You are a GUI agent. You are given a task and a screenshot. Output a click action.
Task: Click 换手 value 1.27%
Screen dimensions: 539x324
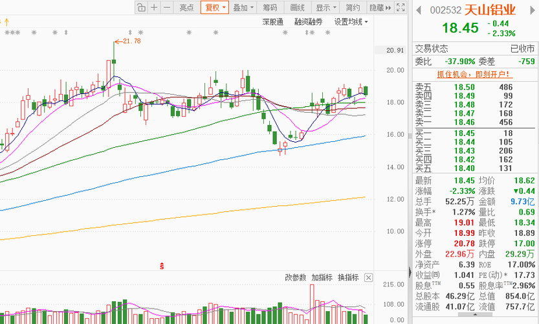(x=464, y=212)
